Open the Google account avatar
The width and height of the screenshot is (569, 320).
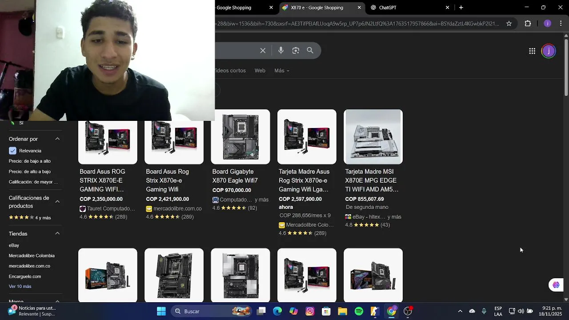click(x=549, y=51)
